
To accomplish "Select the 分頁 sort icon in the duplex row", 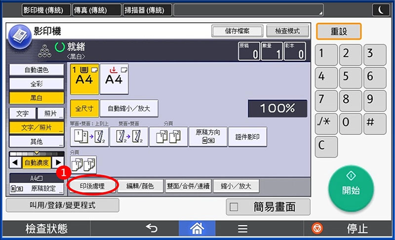I will click(168, 137).
